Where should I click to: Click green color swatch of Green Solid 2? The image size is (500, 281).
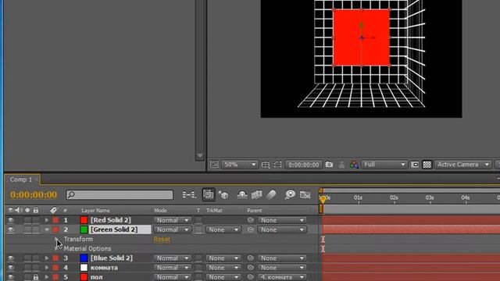[x=84, y=229]
